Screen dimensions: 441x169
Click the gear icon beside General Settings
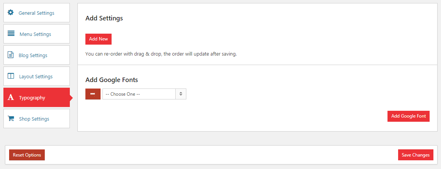tap(10, 12)
